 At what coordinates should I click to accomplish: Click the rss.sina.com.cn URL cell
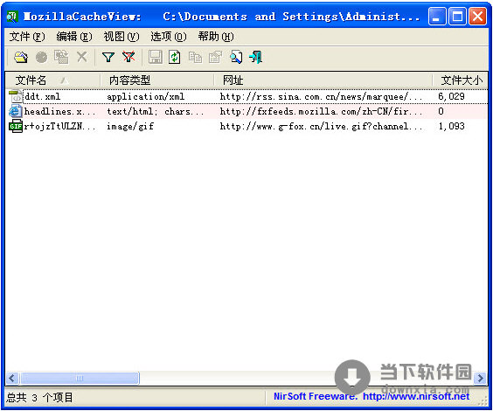(321, 96)
